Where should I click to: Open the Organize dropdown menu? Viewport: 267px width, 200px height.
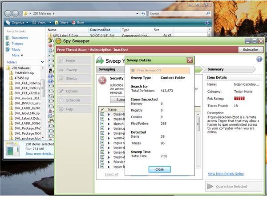[x=17, y=23]
